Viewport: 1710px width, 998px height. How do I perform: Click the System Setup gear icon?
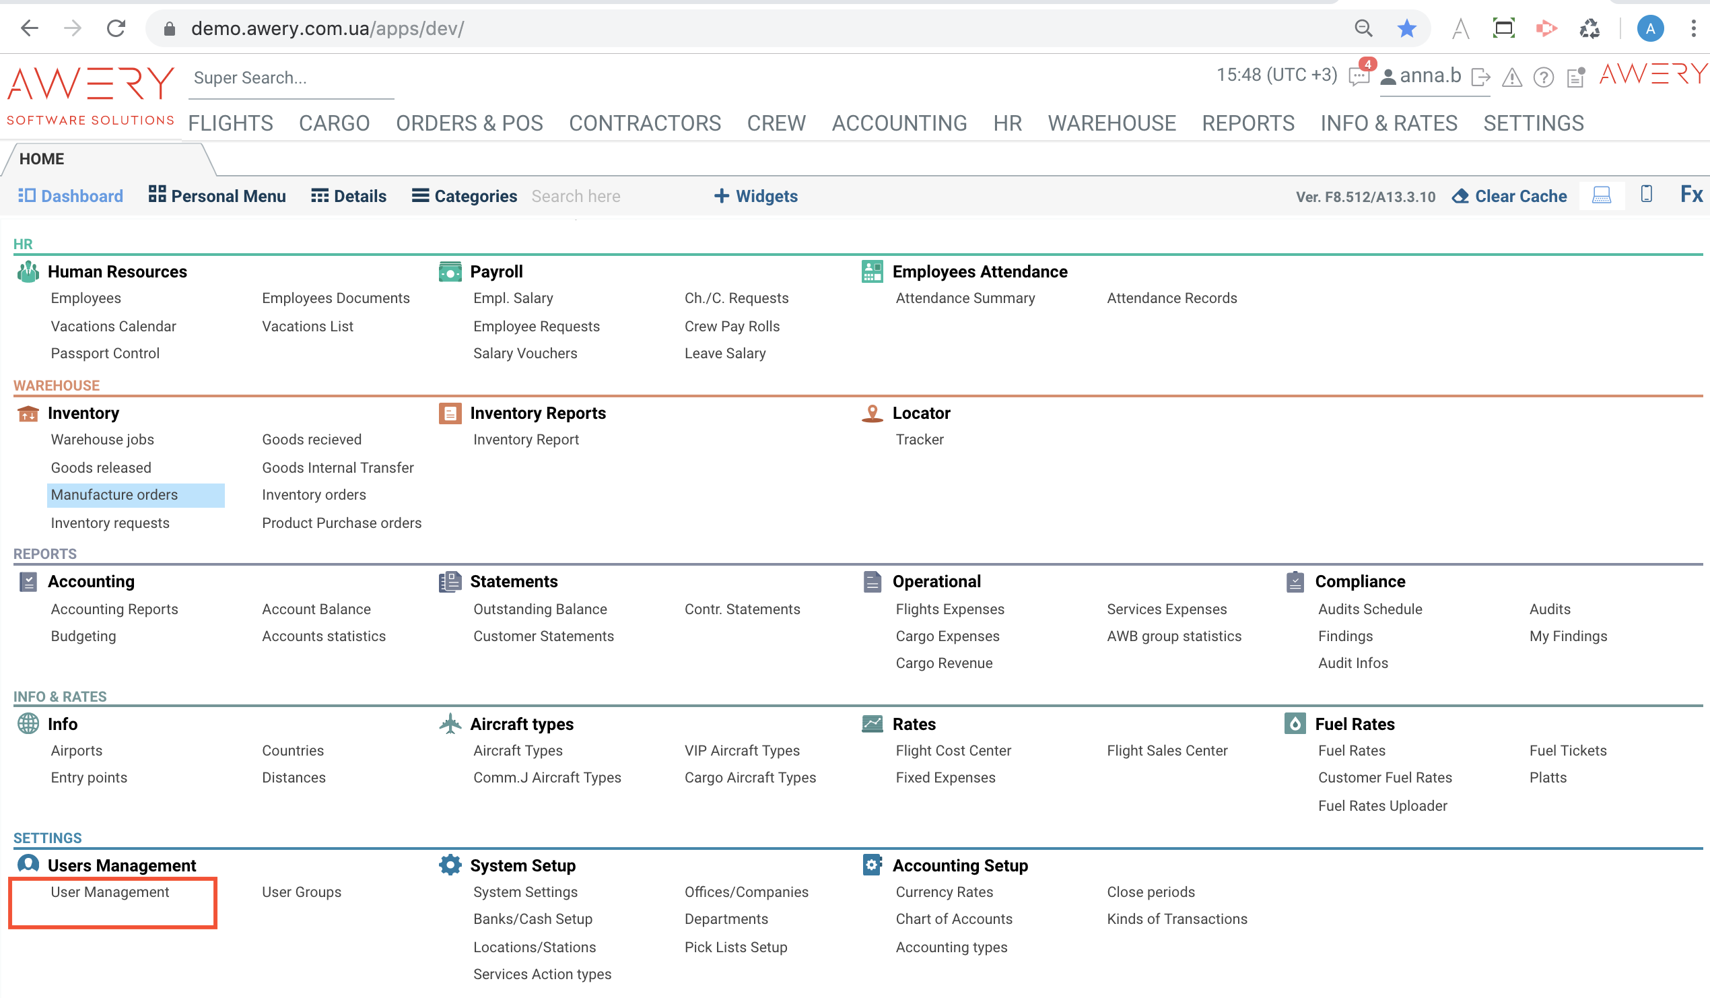pos(450,865)
